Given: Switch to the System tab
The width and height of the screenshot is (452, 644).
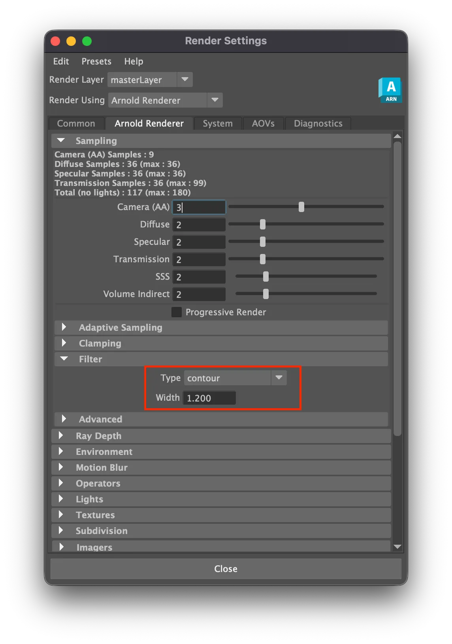Looking at the screenshot, I should [x=218, y=123].
